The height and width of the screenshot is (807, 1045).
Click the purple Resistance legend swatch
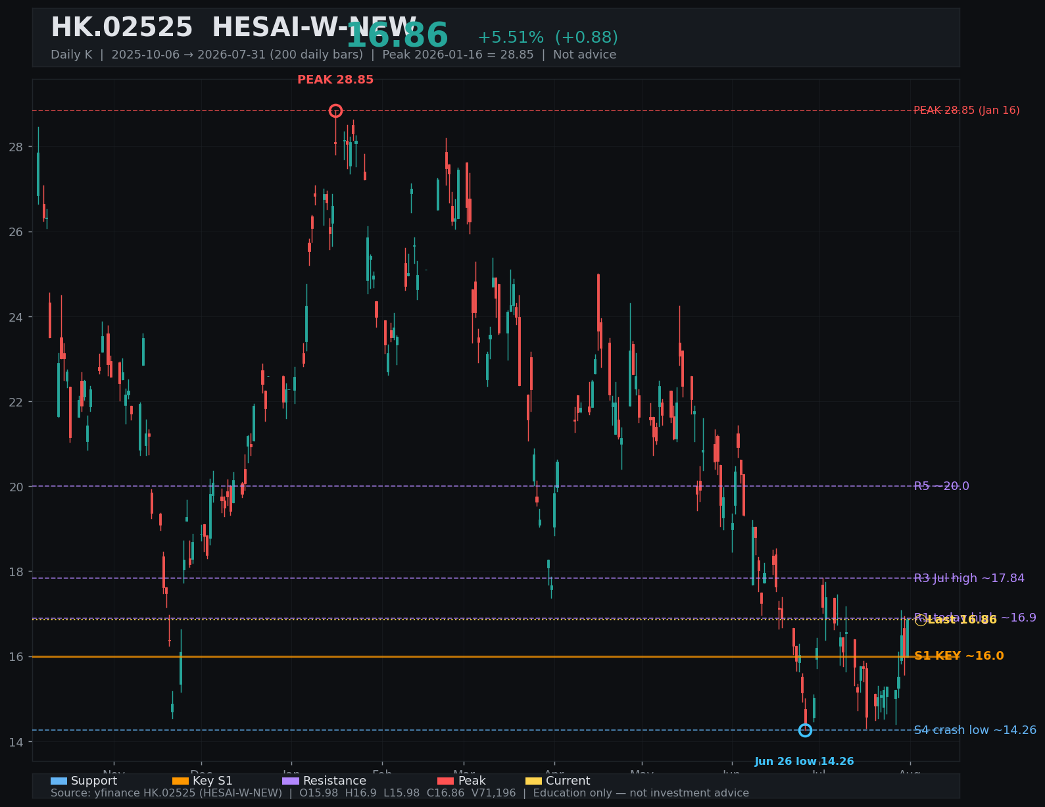click(291, 781)
